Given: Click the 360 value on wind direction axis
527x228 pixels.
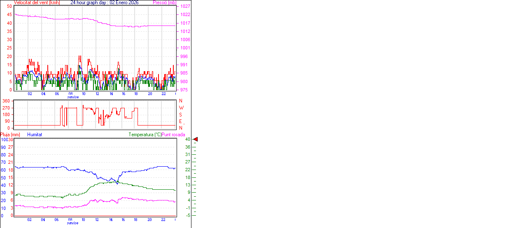Looking at the screenshot, I should coord(7,101).
